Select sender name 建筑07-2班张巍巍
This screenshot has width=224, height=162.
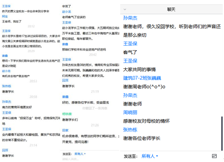pyautogui.click(x=142, y=78)
